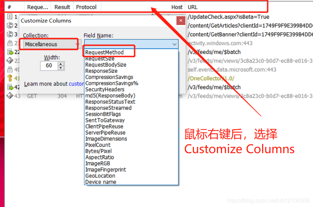Select ImageFingerprint option
313x207 pixels.
click(106, 170)
